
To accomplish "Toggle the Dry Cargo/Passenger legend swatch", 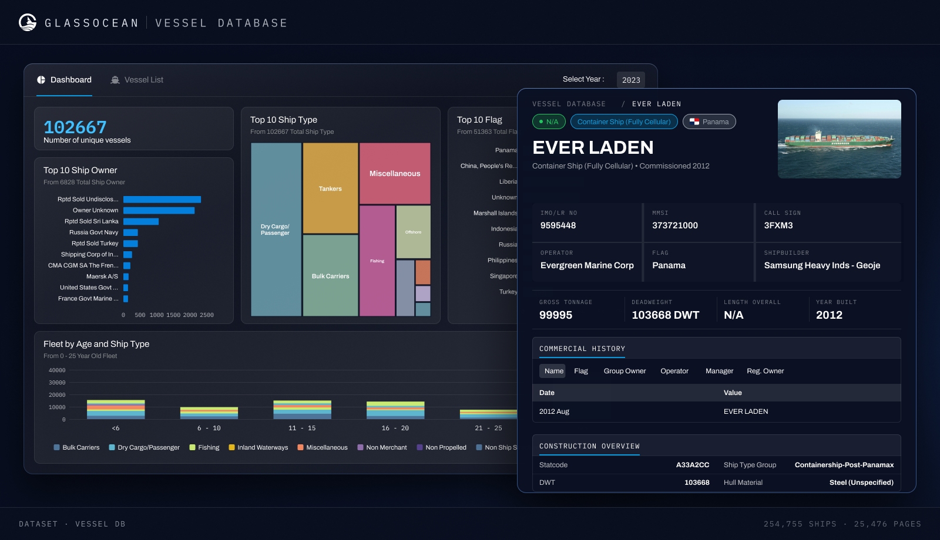I will [112, 447].
